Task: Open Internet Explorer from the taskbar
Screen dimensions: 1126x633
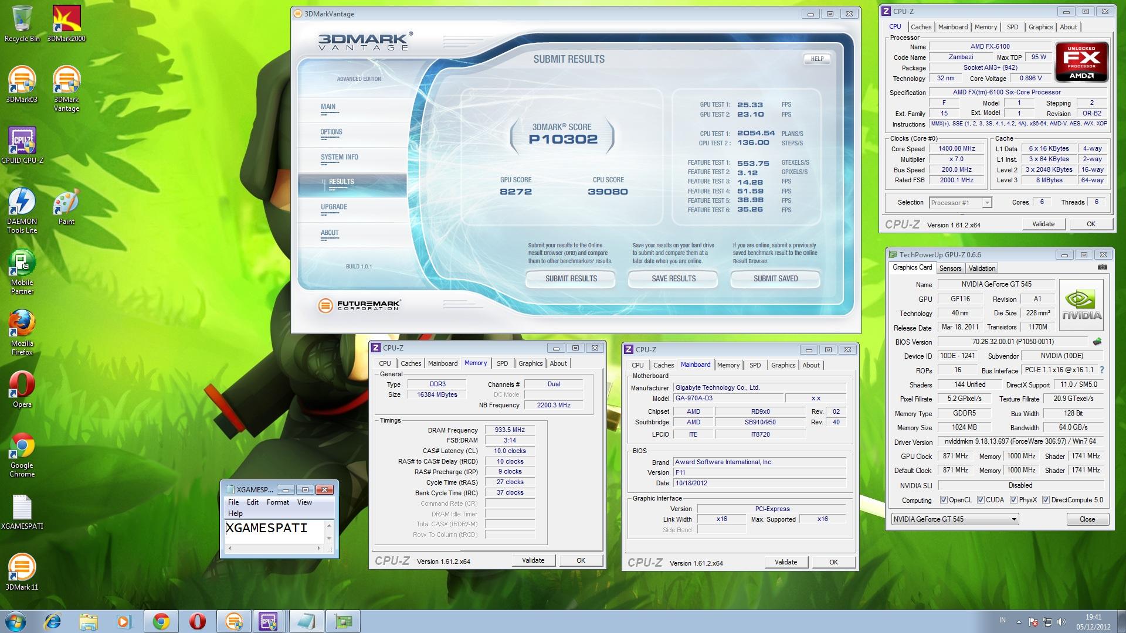Action: click(x=53, y=621)
